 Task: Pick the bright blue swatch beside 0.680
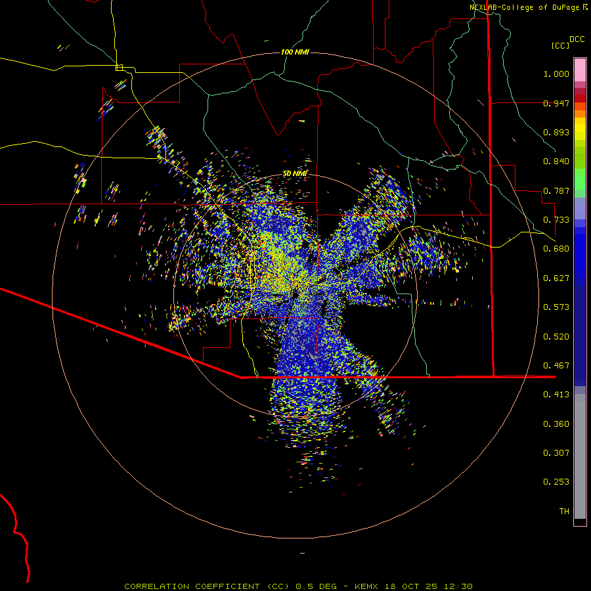coord(580,251)
